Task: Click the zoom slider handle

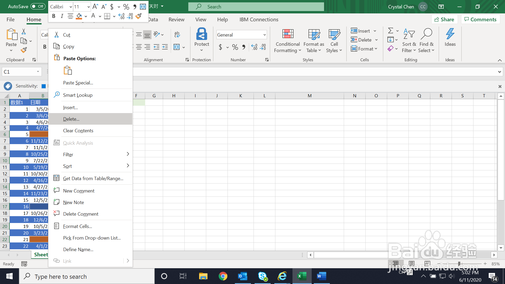Action: pos(459,264)
